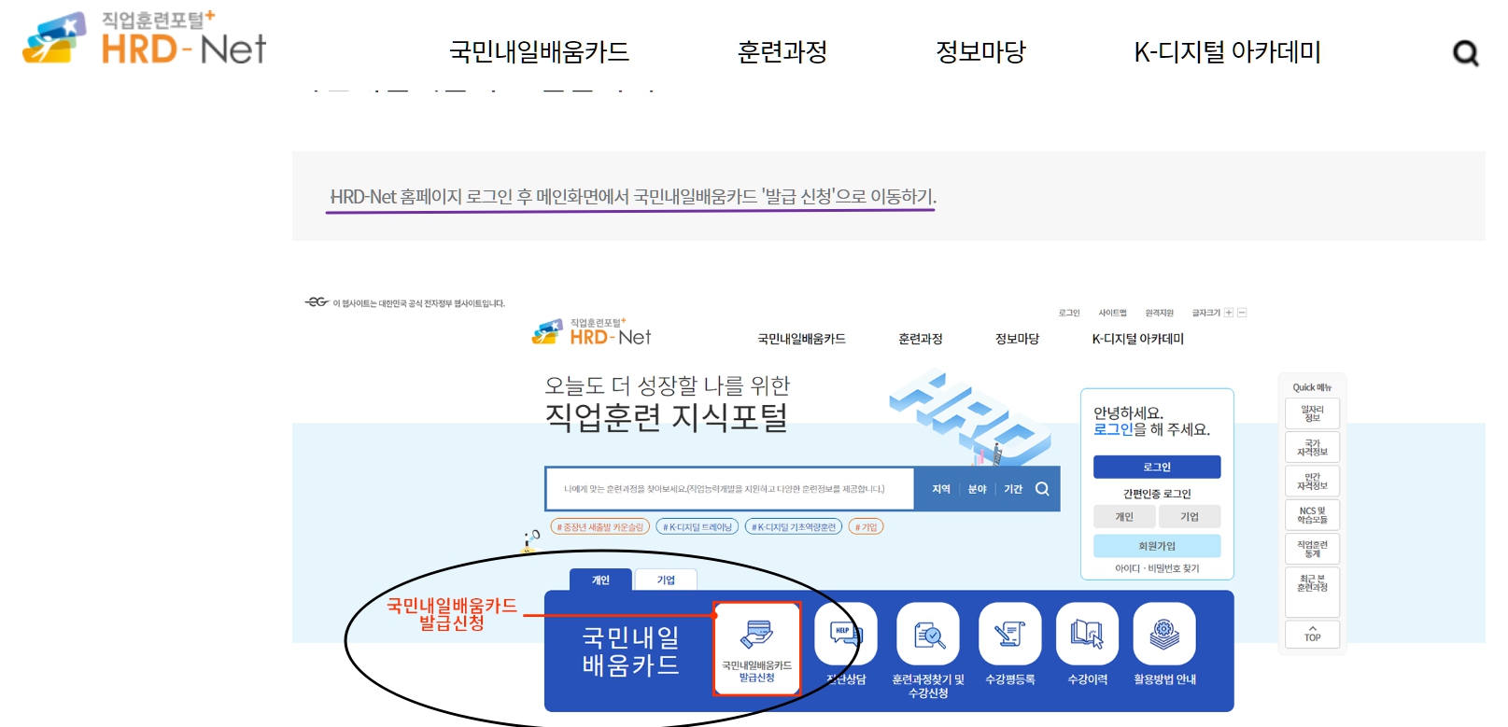Open K-디지털 아카데미 menu in the top header
The width and height of the screenshot is (1508, 727).
1227,52
